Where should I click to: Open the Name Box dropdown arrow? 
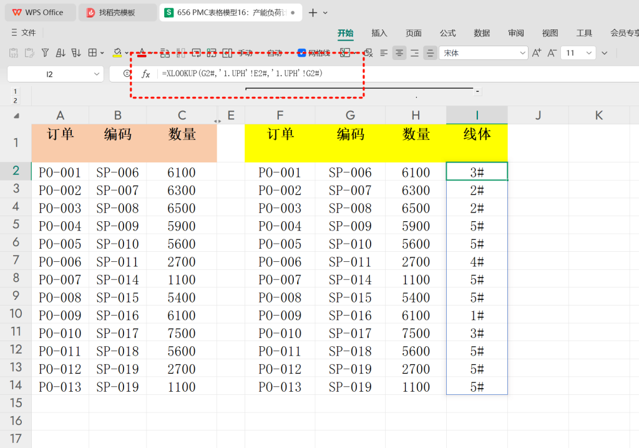point(97,74)
